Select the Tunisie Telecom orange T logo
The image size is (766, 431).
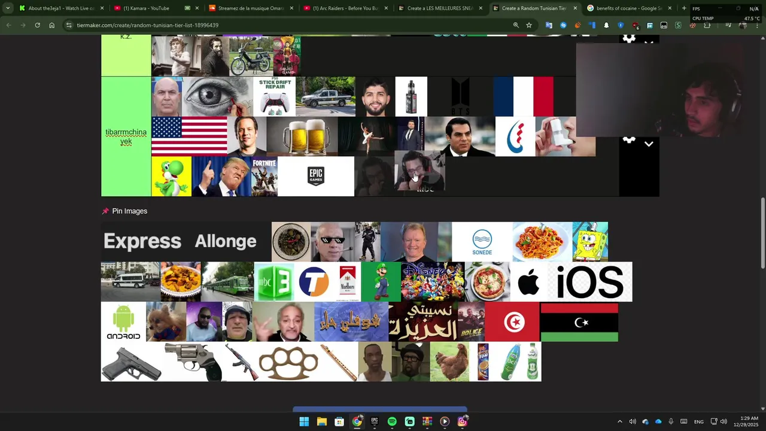[314, 282]
